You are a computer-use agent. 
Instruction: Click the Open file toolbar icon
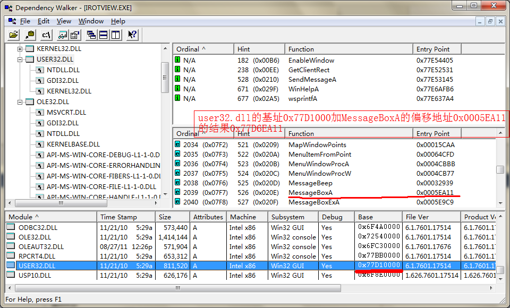click(x=14, y=35)
